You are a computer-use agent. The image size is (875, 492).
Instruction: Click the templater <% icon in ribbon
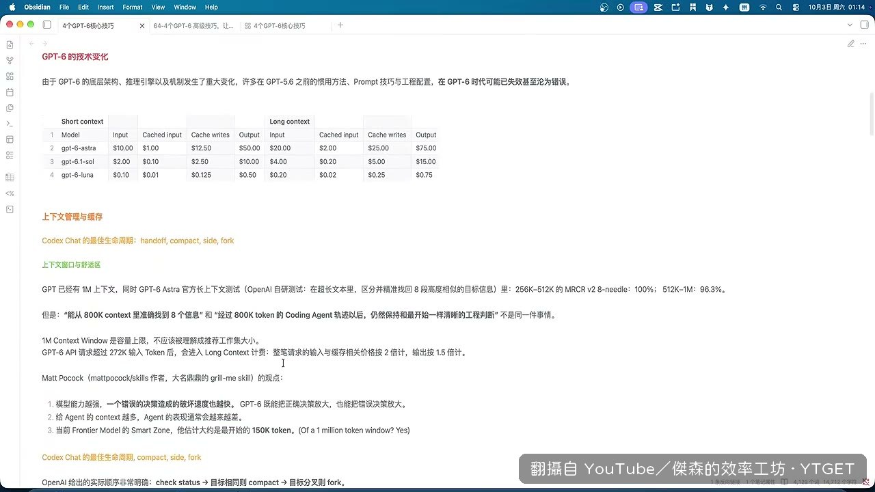[10, 193]
